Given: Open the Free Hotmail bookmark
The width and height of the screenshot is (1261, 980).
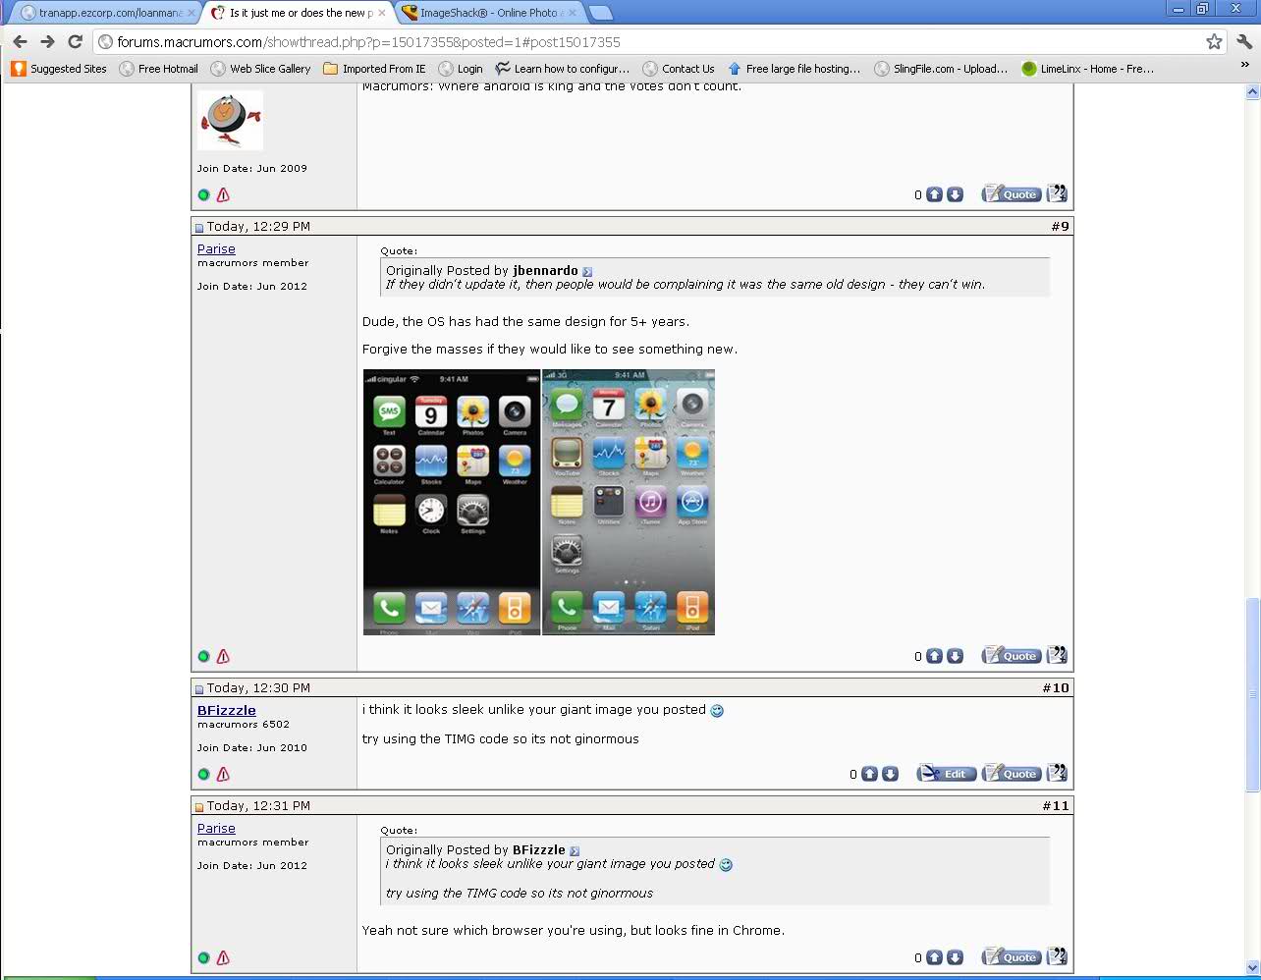Looking at the screenshot, I should coord(159,69).
